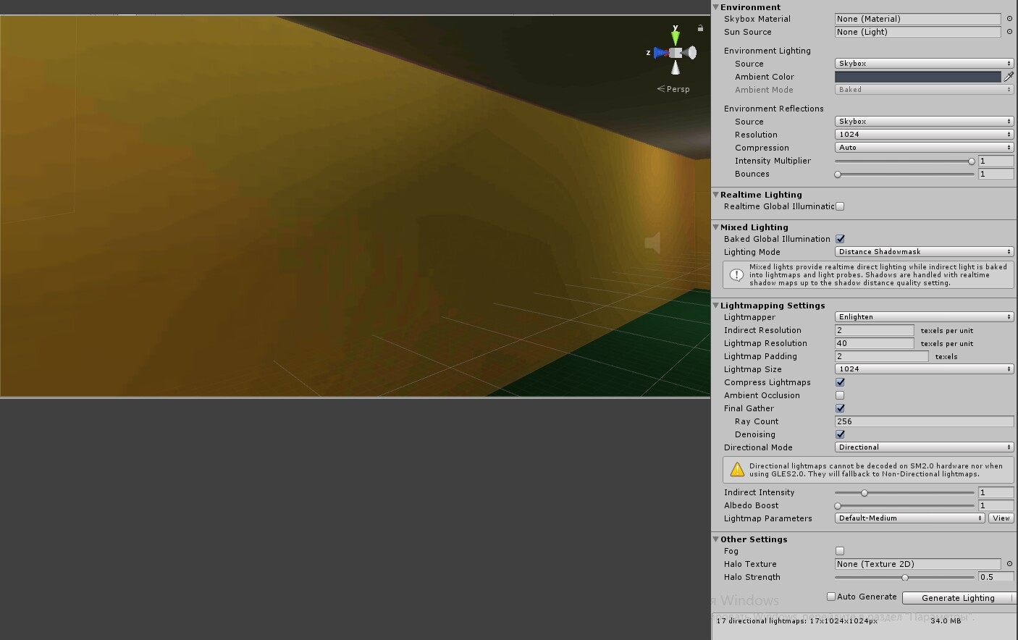Click the View button next to Lightmap Parameters
This screenshot has width=1018, height=640.
(x=1001, y=518)
